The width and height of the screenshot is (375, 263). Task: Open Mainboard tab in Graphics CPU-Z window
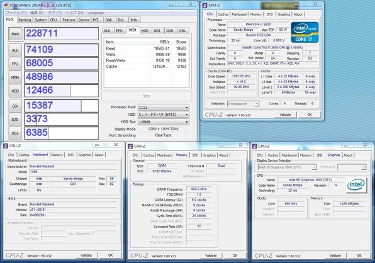(289, 155)
